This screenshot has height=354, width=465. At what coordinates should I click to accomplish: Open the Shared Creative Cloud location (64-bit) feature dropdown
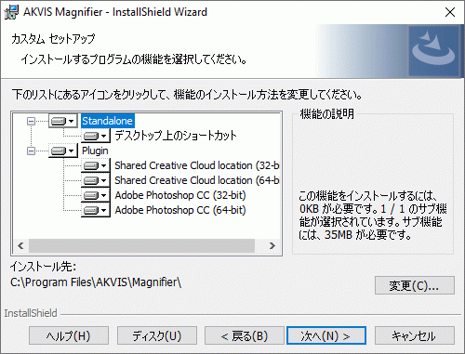[96, 180]
